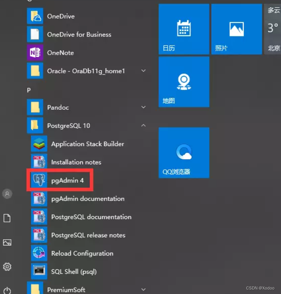The width and height of the screenshot is (281, 294).
Task: Open the weather tile showing 北京
Action: coord(272,29)
